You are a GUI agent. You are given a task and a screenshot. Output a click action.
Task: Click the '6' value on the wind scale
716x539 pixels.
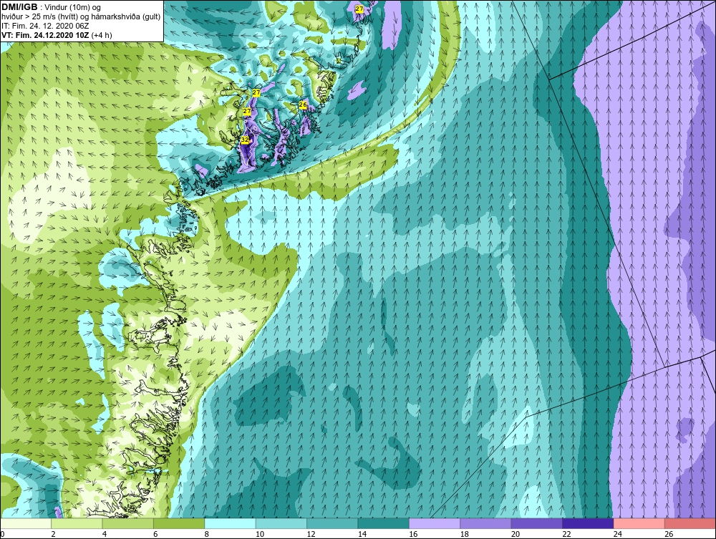coord(155,534)
